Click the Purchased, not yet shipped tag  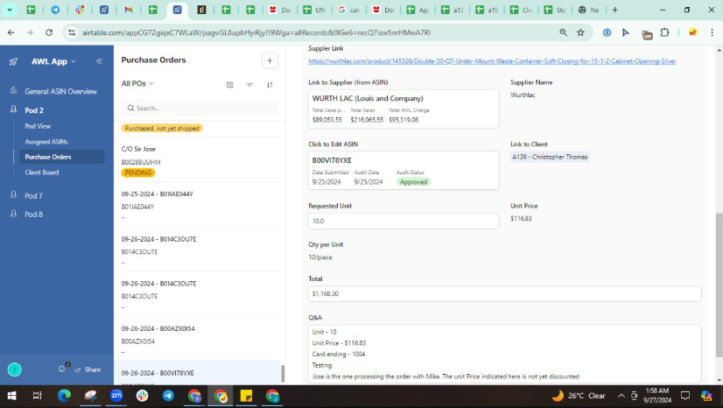point(162,128)
